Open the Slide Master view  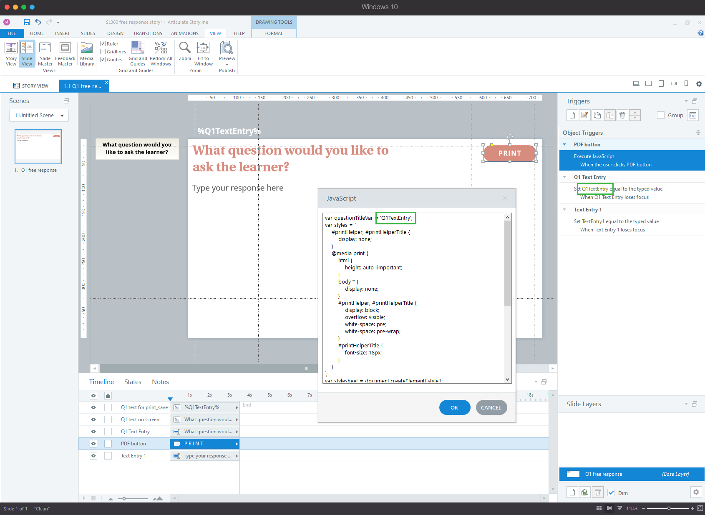point(45,54)
